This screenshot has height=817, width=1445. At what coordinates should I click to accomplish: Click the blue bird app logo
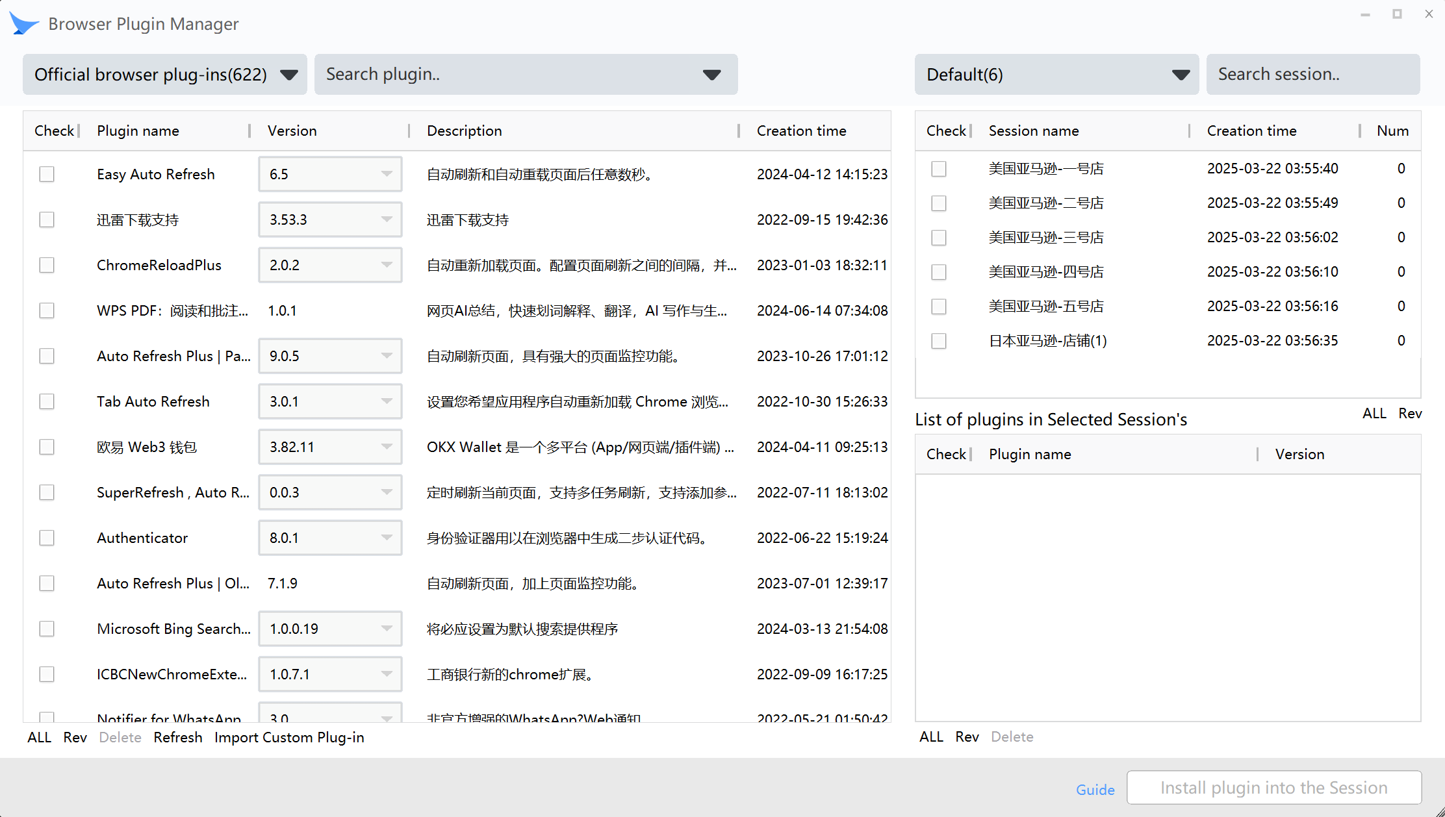[x=25, y=23]
